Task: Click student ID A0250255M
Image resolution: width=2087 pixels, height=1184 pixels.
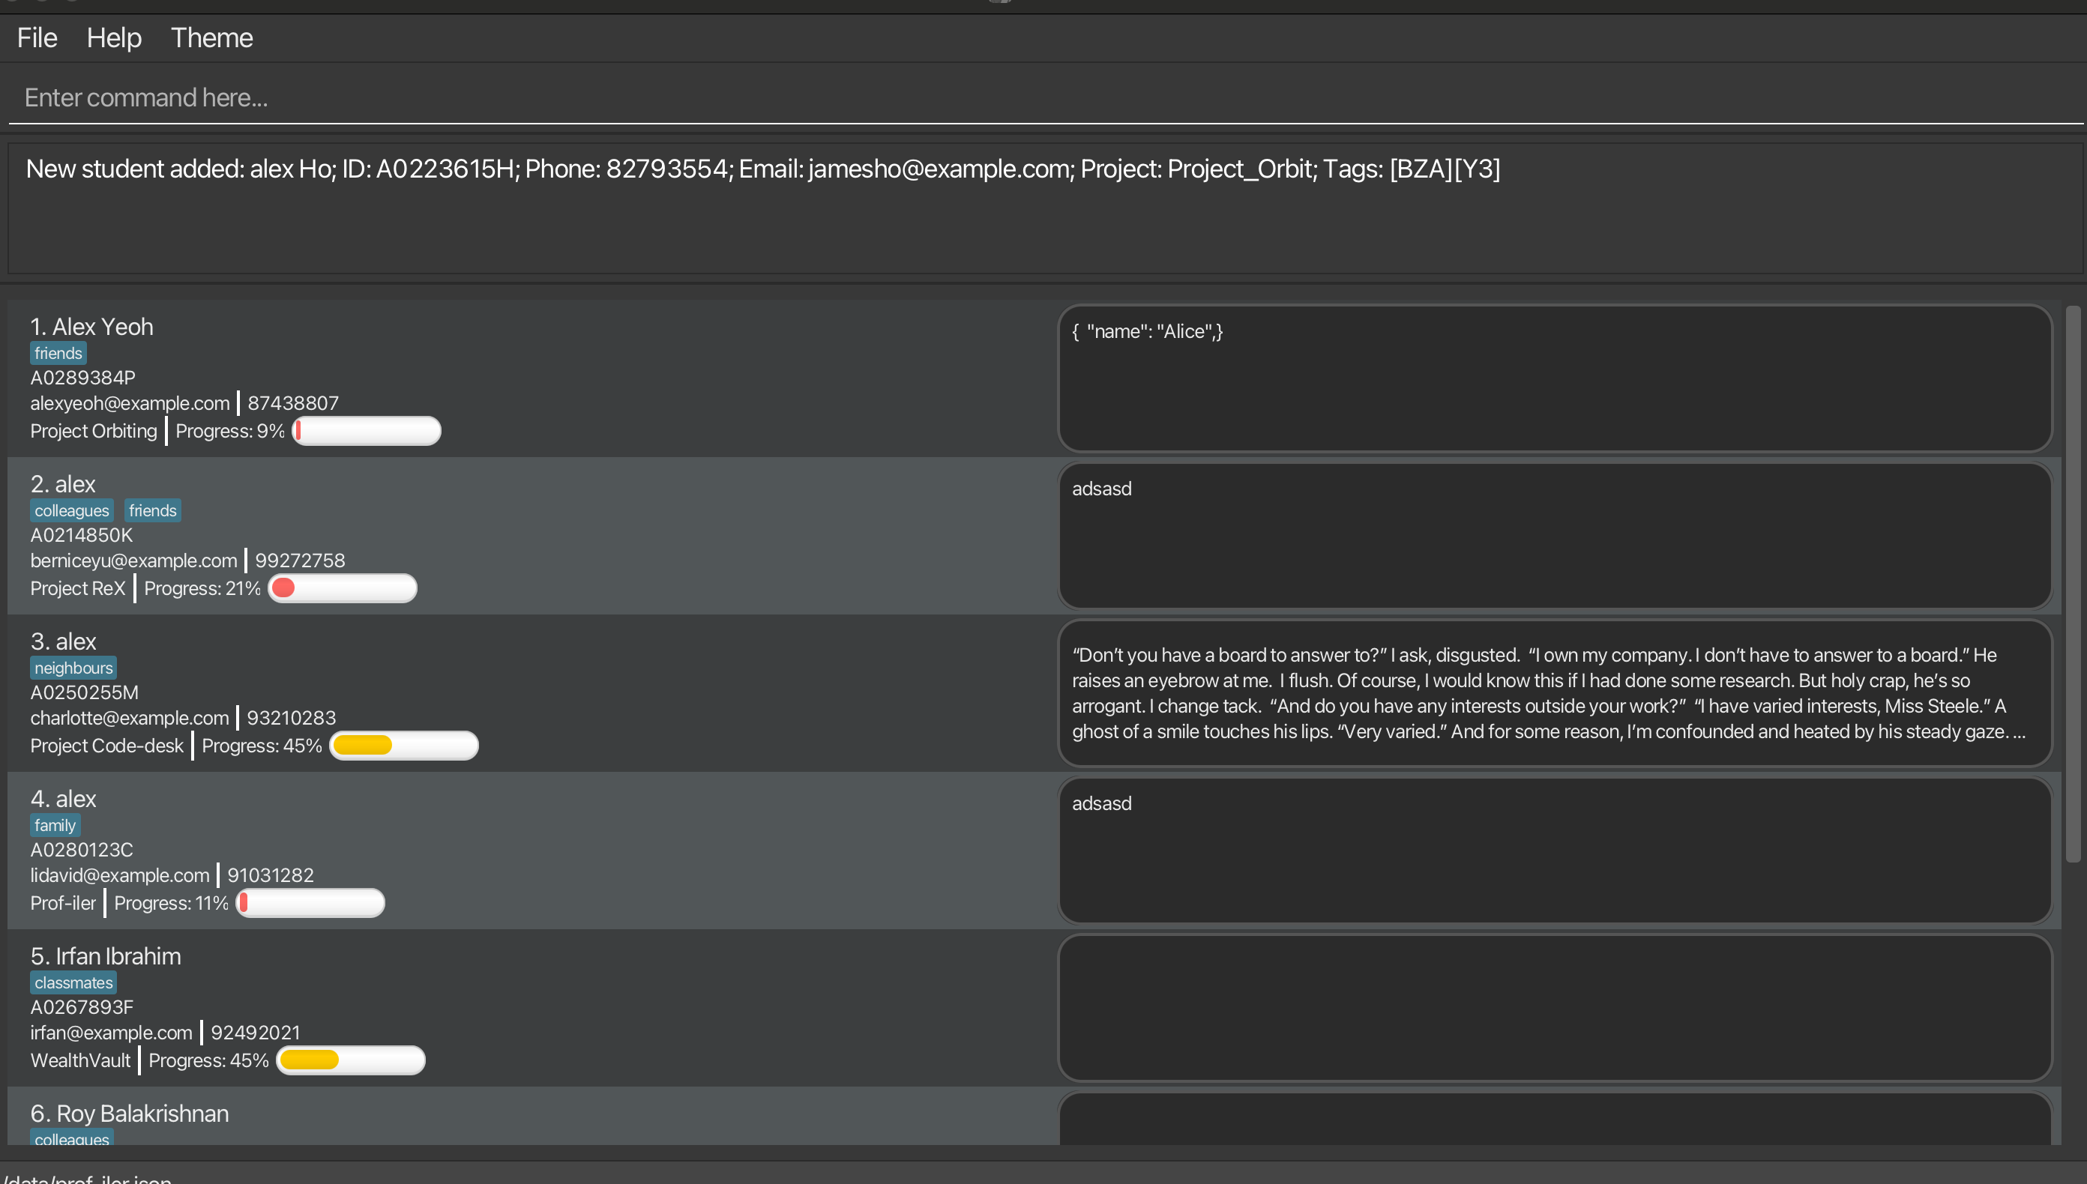Action: coord(85,692)
